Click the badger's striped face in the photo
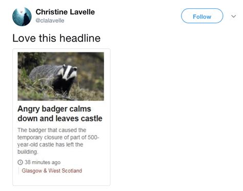243x191 pixels. (68, 72)
